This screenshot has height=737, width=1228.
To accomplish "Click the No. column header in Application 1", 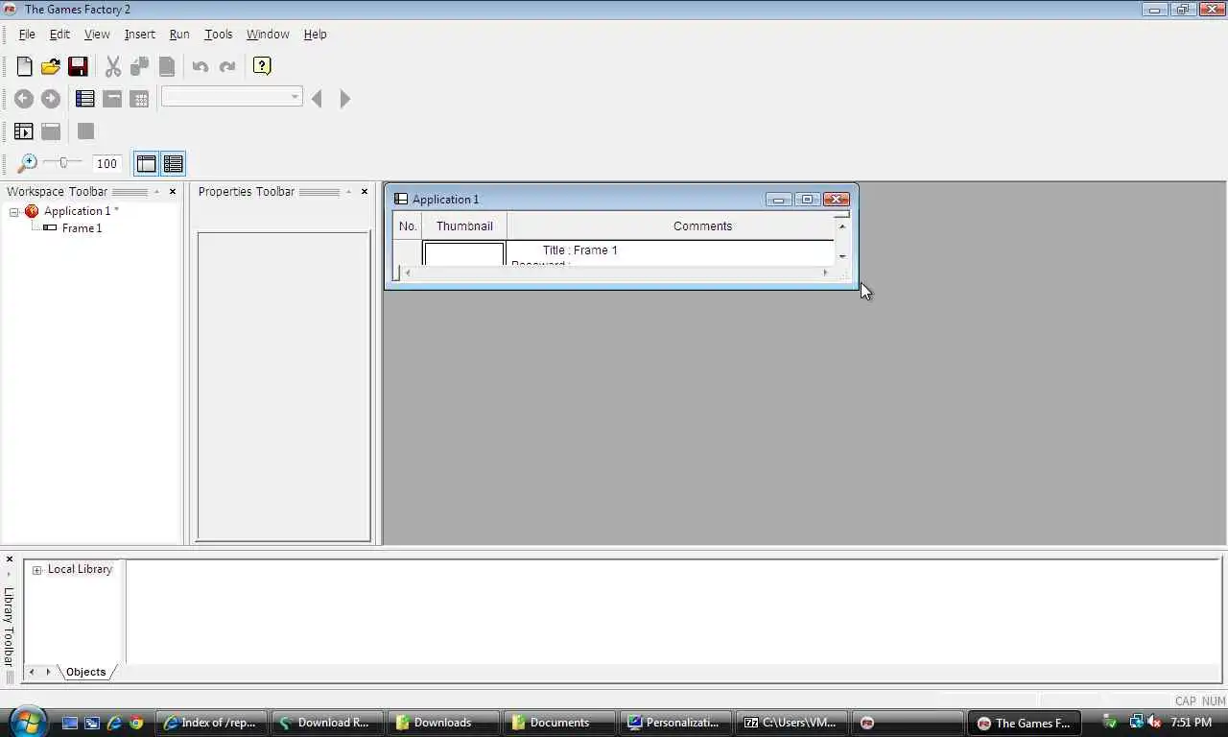I will click(x=408, y=226).
